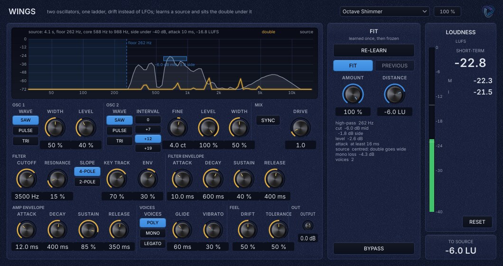Choose LEGATO voice mode
Screen dimensions: 503x266
pyautogui.click(x=153, y=244)
